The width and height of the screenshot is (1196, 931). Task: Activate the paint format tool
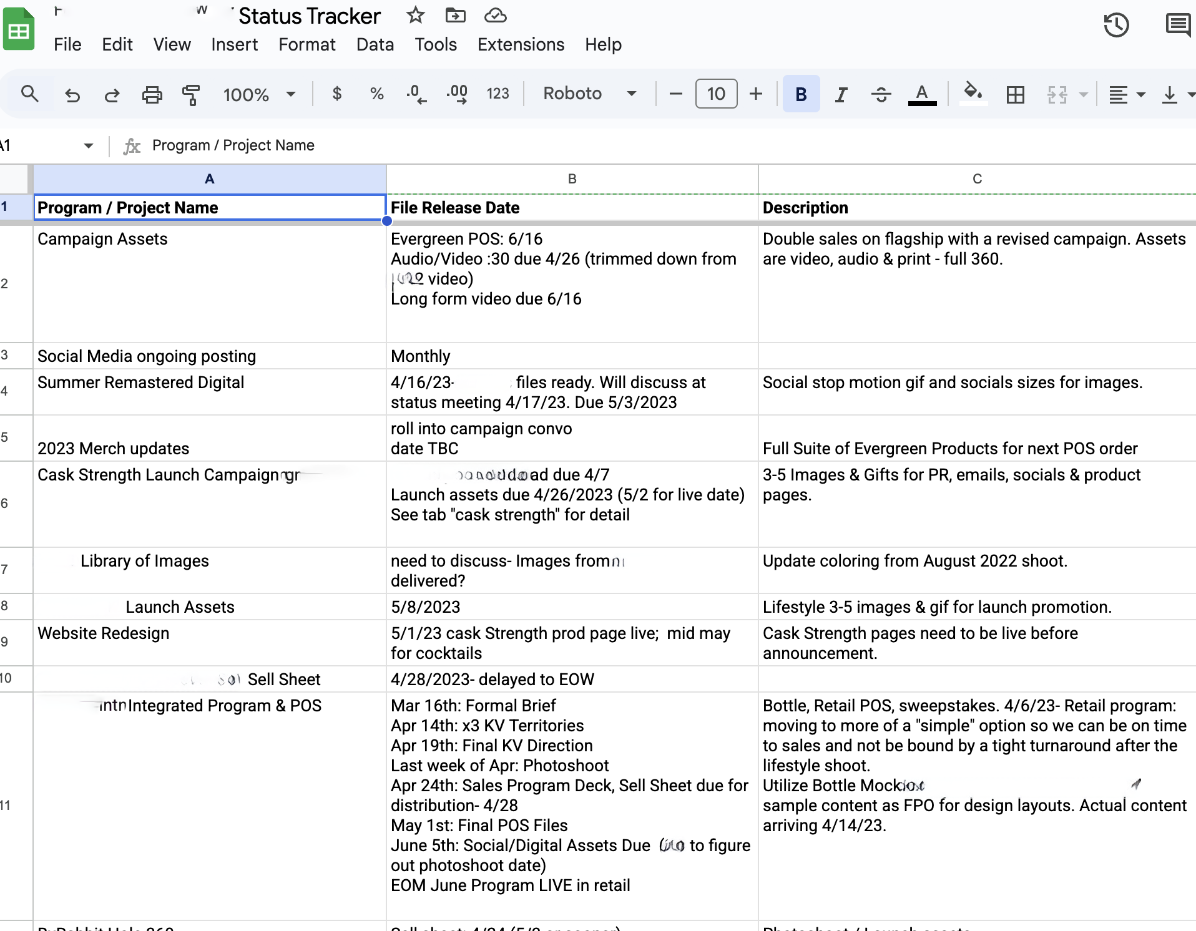[x=191, y=94]
